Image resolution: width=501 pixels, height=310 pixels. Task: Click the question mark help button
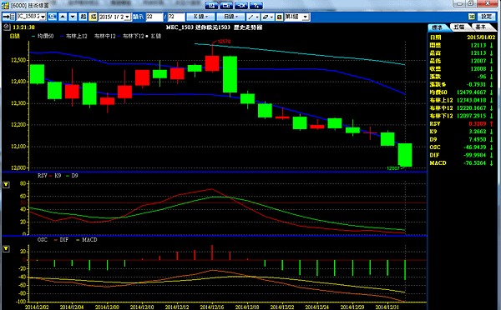pyautogui.click(x=256, y=6)
